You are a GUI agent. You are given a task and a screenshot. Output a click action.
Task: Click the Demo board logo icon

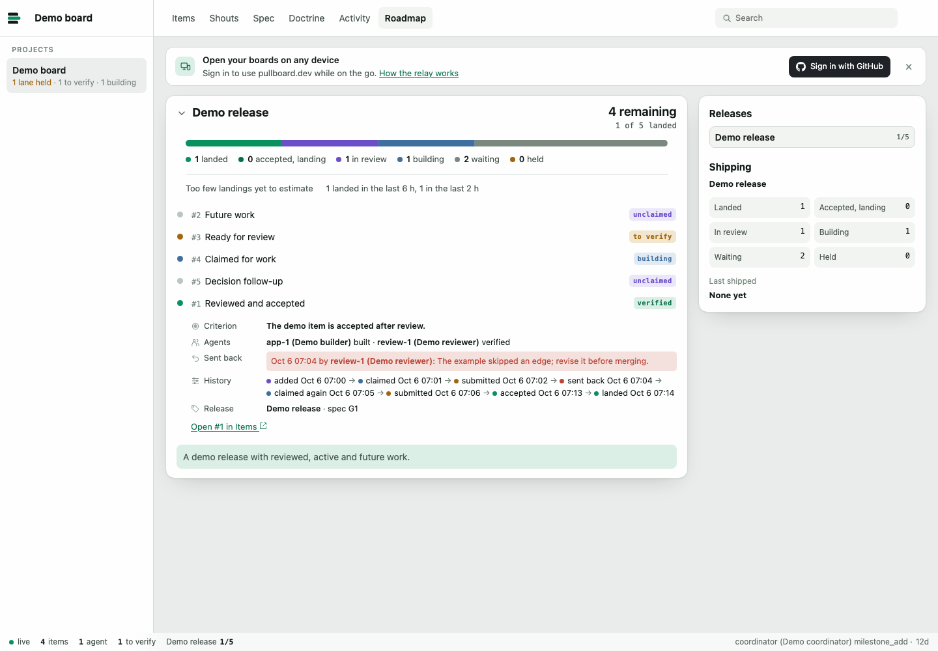tap(14, 18)
